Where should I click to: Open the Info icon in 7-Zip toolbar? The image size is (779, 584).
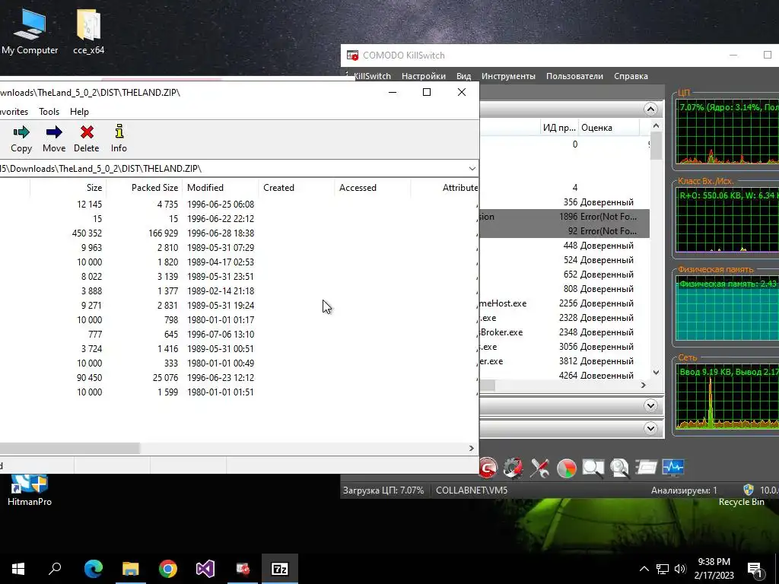tap(119, 132)
